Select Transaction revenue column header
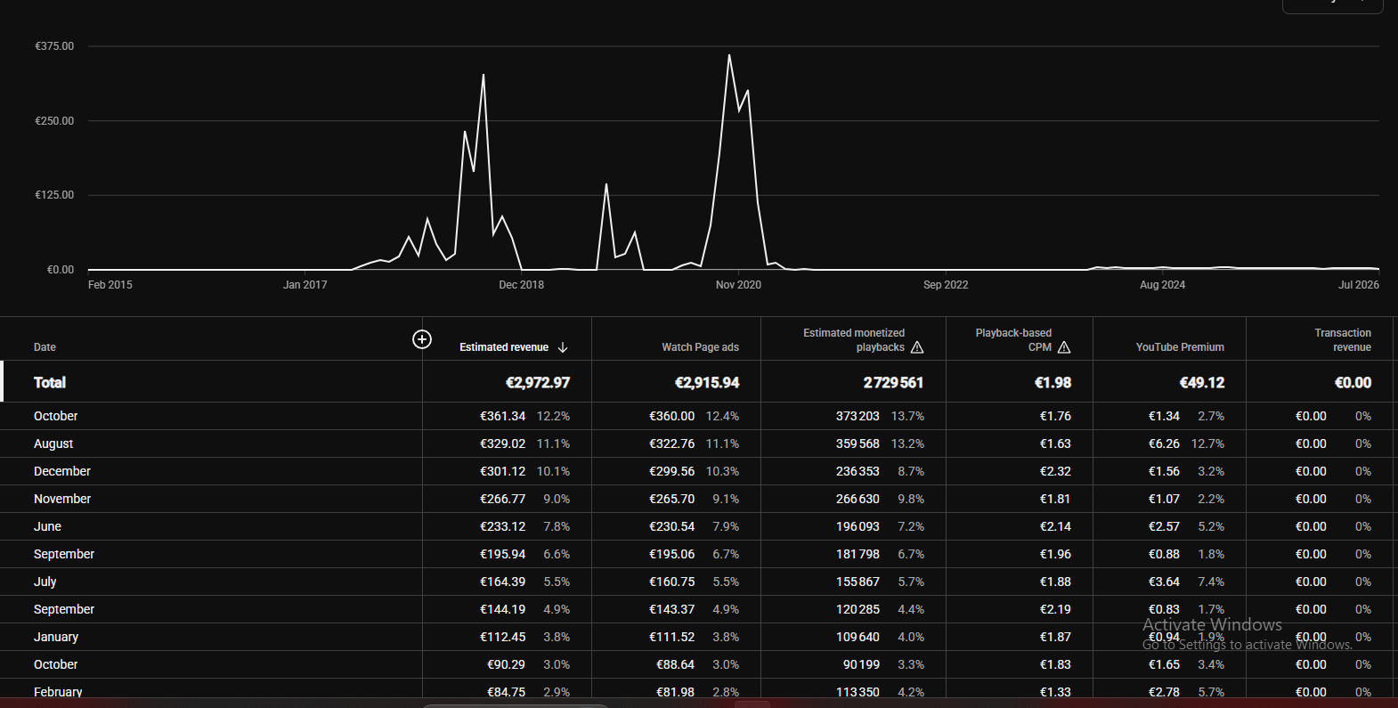 (1343, 340)
